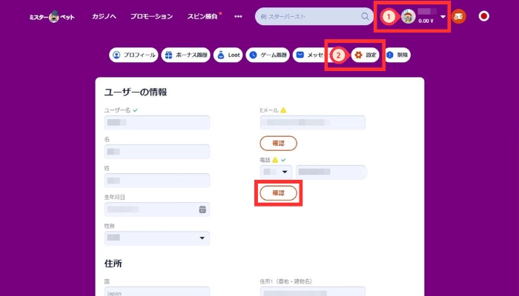
Task: Click the game search field
Action: tap(314, 16)
